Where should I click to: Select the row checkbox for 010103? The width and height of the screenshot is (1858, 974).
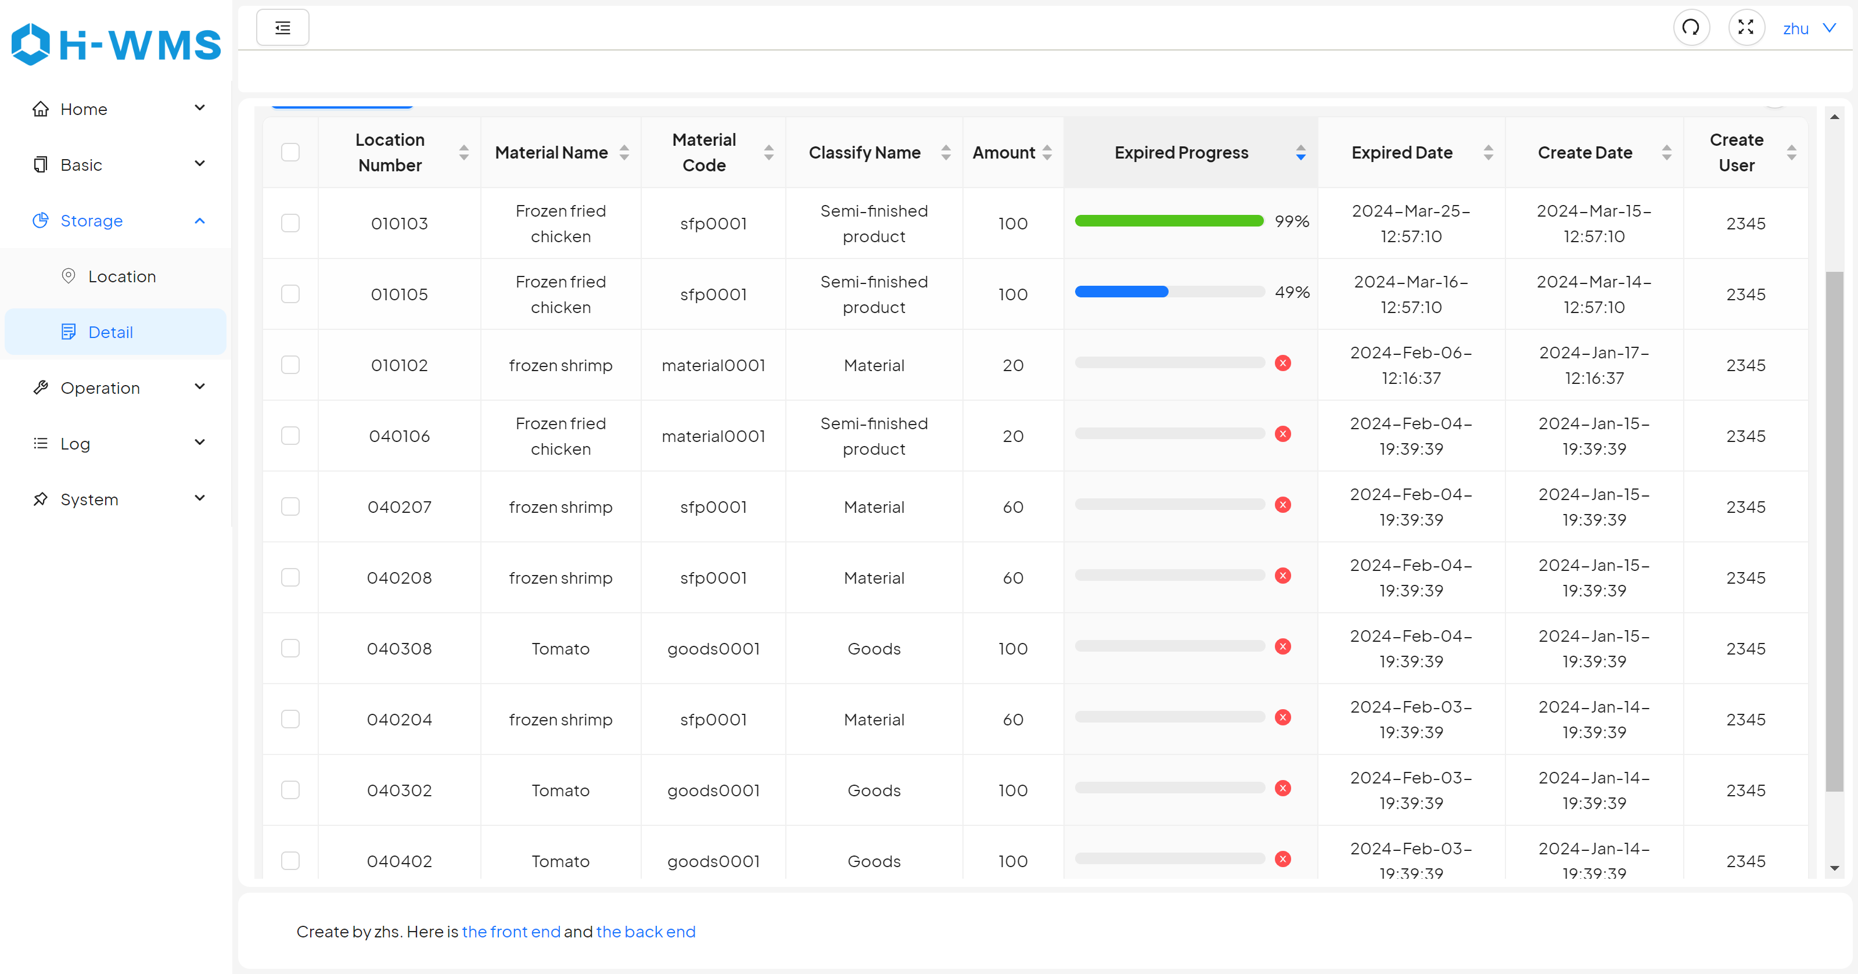tap(290, 223)
